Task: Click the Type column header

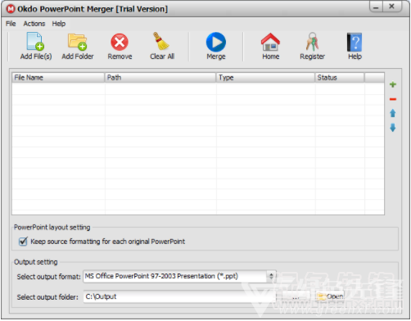Action: [x=265, y=78]
